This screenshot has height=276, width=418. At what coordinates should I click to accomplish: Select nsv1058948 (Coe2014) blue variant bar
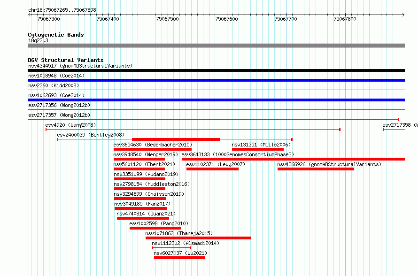coord(216,80)
